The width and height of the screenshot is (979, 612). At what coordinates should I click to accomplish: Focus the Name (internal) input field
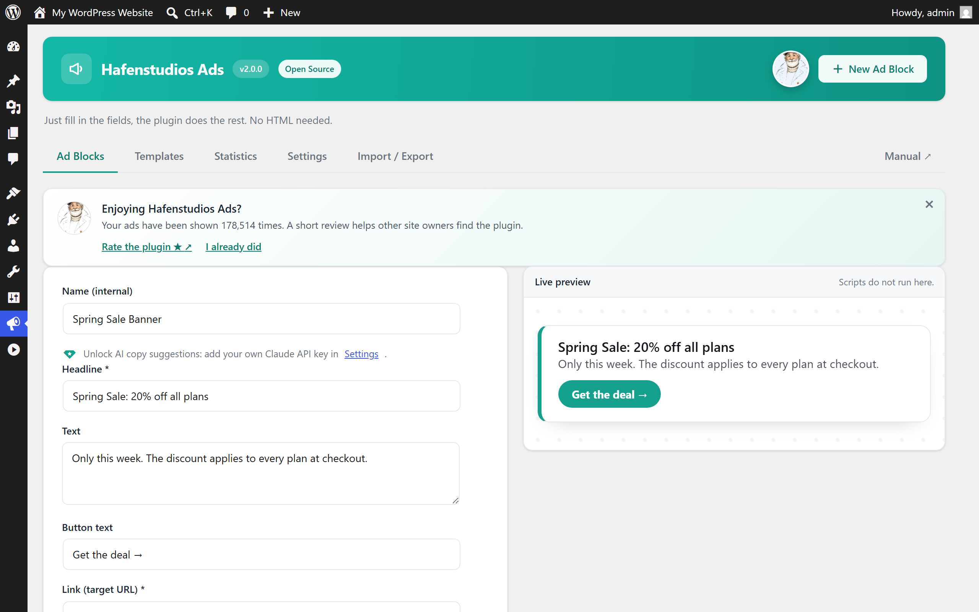pyautogui.click(x=261, y=319)
